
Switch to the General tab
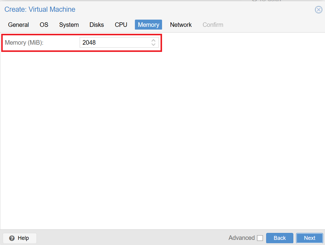coord(18,25)
